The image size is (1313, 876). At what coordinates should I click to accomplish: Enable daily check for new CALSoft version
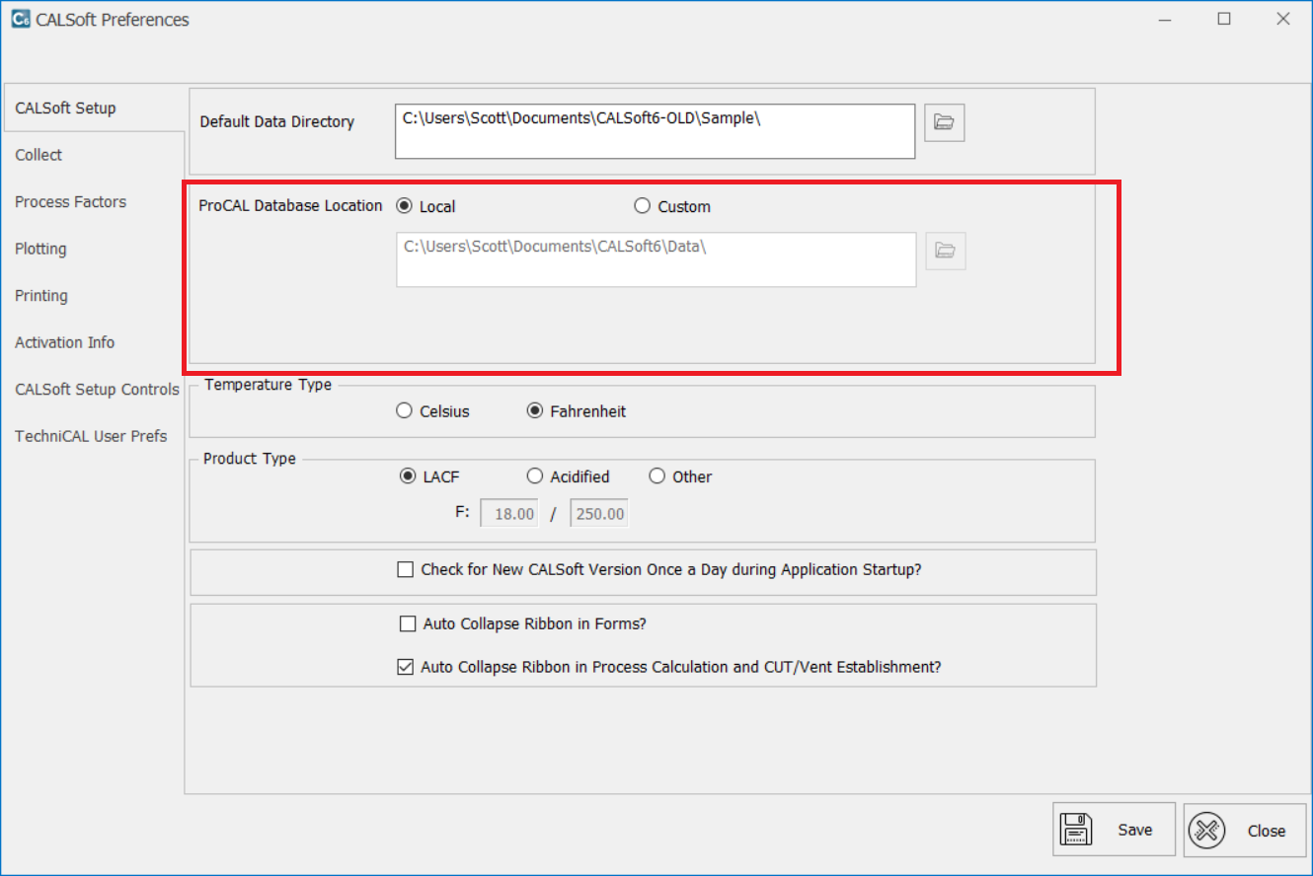(x=405, y=569)
